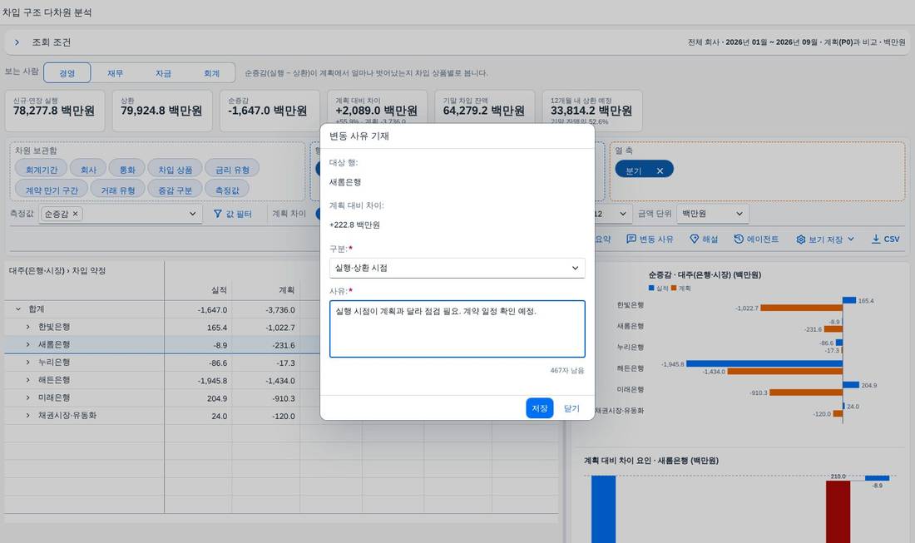Open the 금액 단위 백만원 dropdown
The width and height of the screenshot is (915, 543).
(x=713, y=214)
